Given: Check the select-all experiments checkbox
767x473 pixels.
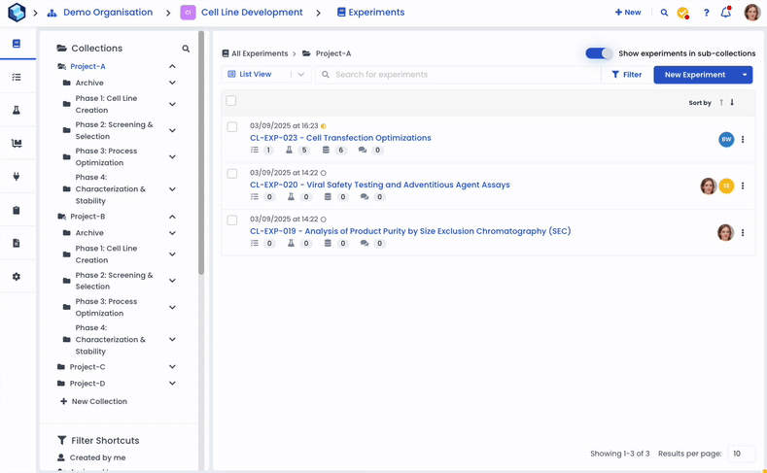Looking at the screenshot, I should (231, 101).
